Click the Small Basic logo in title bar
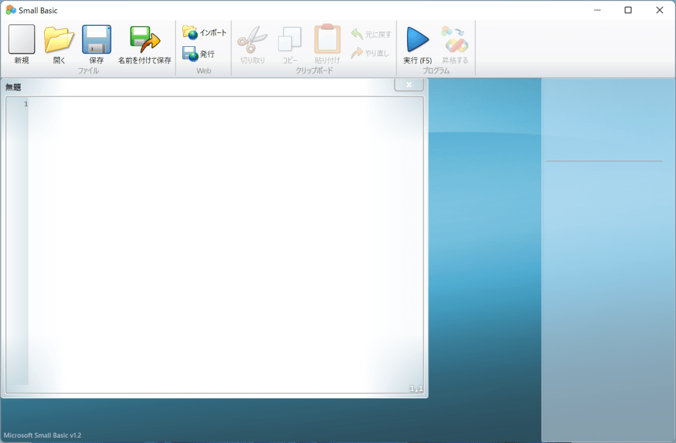 pos(11,10)
